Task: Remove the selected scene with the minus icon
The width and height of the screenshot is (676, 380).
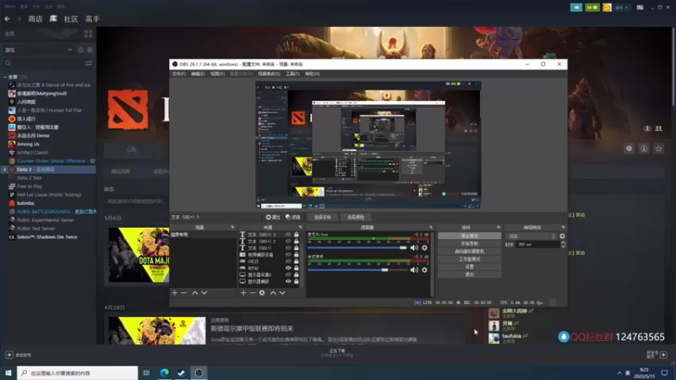Action: (x=184, y=293)
